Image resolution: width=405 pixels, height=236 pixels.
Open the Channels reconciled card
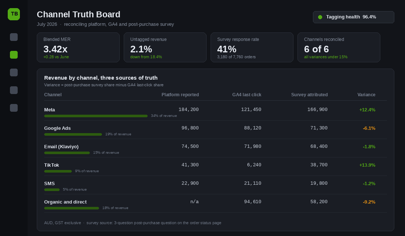pos(339,47)
